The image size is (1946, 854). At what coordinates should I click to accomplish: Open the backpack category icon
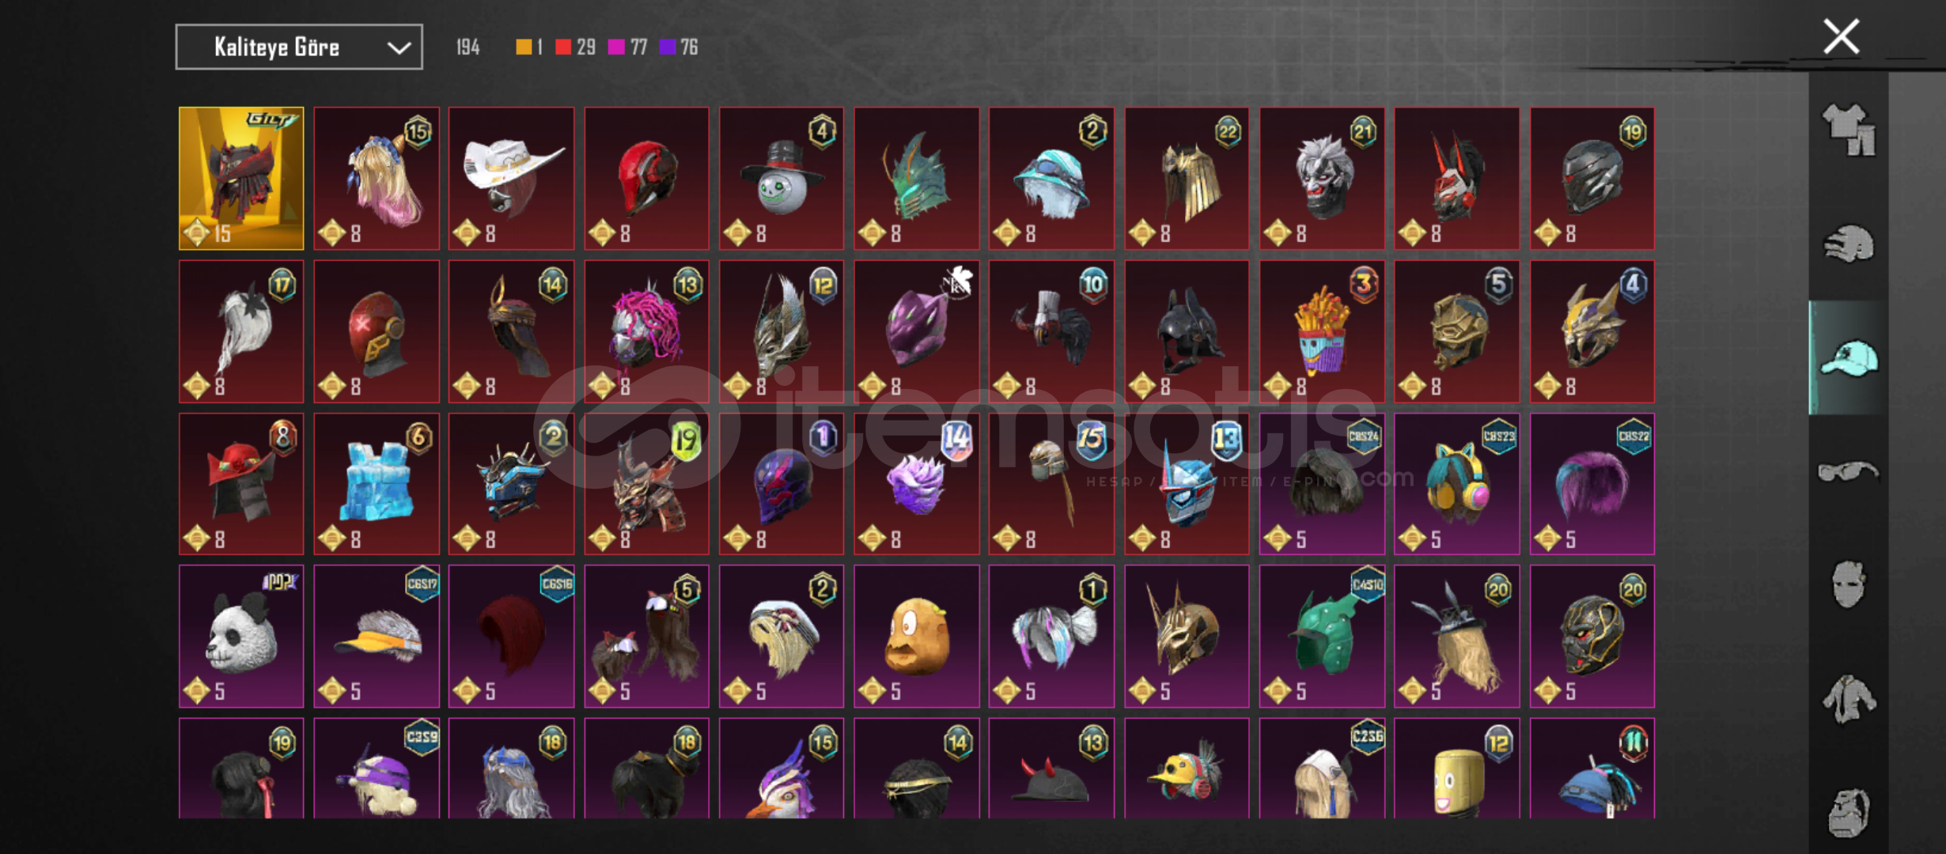(x=1849, y=812)
